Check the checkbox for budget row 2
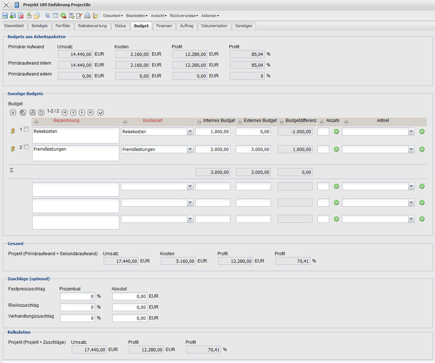 26,147
